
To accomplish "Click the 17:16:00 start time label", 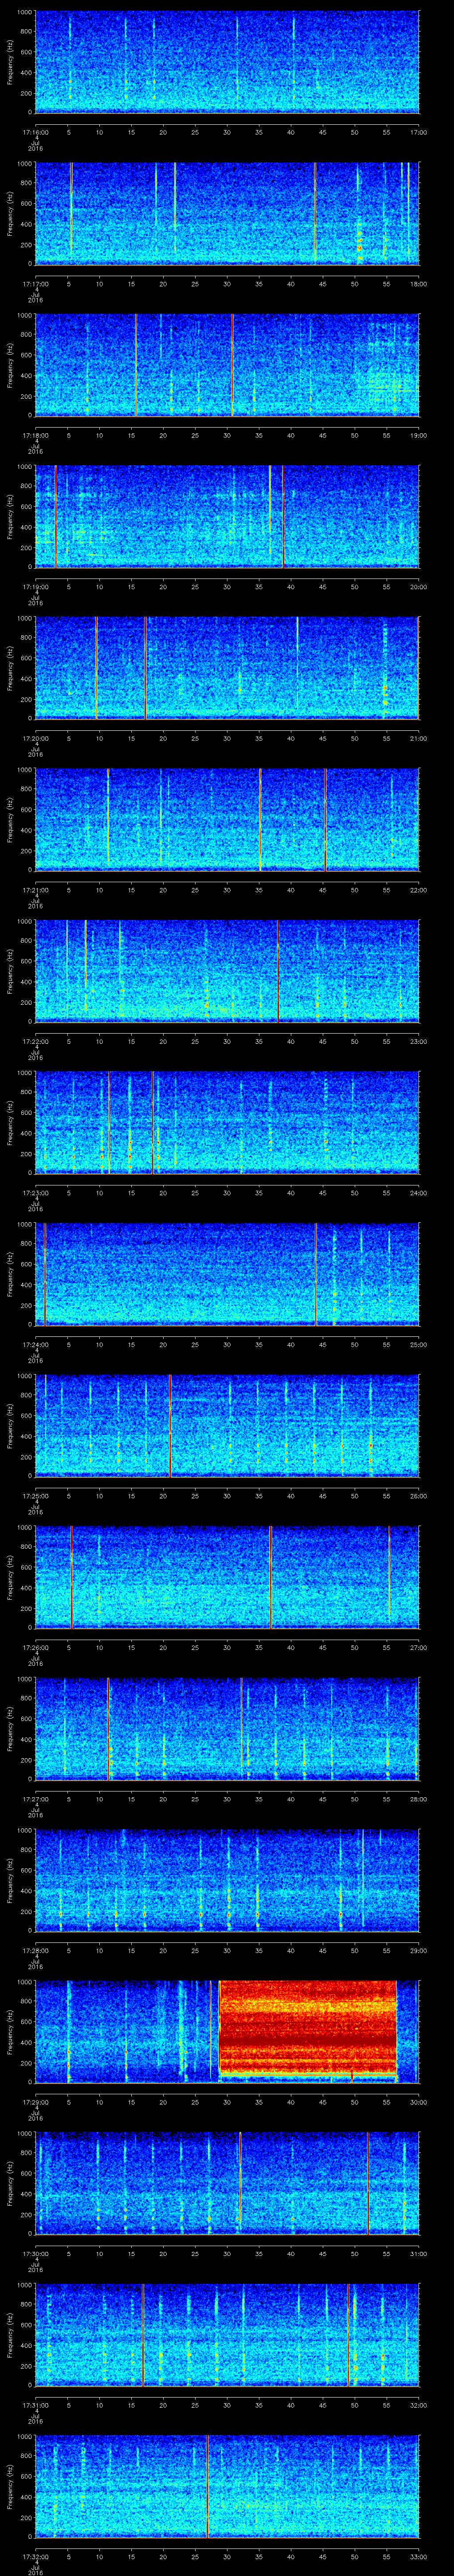I will tap(35, 132).
